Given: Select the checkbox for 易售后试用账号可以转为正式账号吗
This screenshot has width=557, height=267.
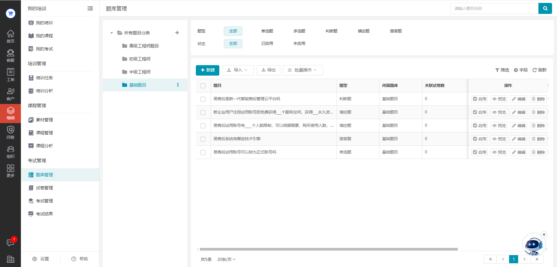Looking at the screenshot, I should point(203,152).
